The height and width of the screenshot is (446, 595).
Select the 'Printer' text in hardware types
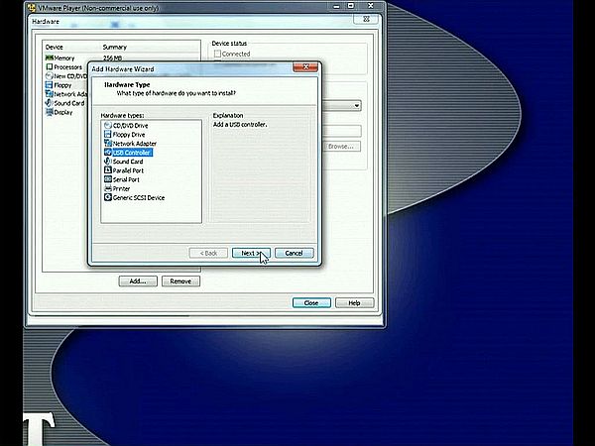click(121, 189)
